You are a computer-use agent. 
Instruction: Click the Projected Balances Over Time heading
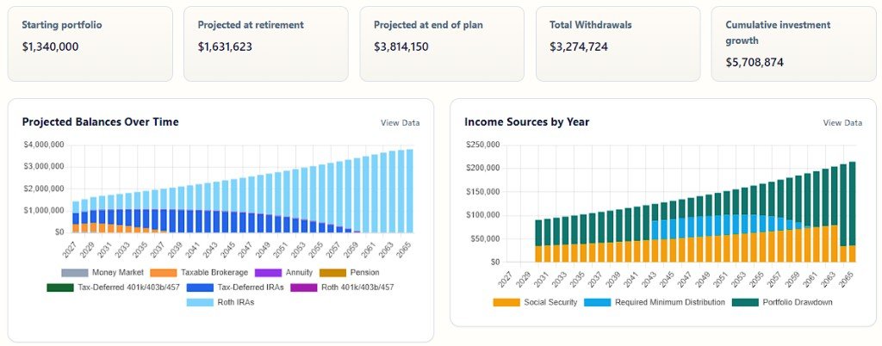point(100,122)
